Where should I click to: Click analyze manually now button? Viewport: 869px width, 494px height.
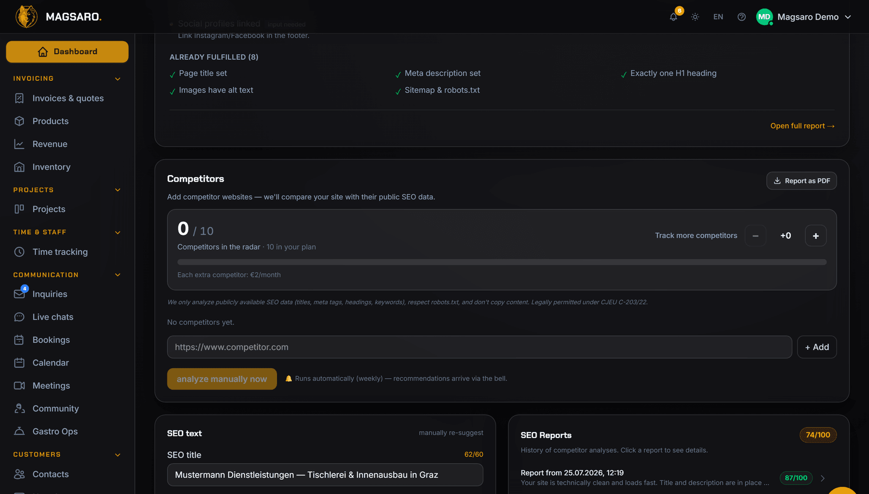click(222, 379)
